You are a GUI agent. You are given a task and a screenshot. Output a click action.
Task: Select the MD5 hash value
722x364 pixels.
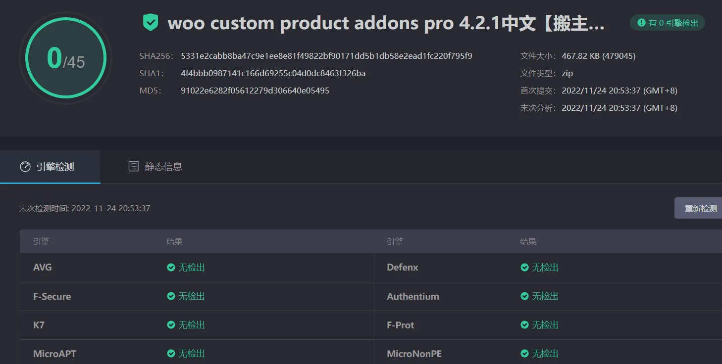[x=255, y=91]
